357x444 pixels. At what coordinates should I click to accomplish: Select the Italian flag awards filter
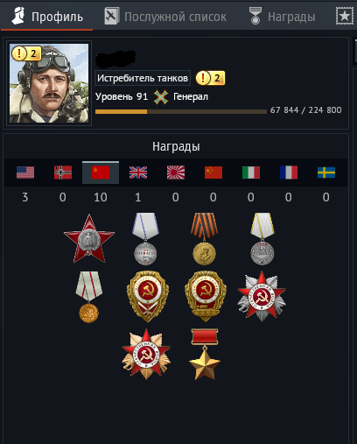[x=251, y=173]
